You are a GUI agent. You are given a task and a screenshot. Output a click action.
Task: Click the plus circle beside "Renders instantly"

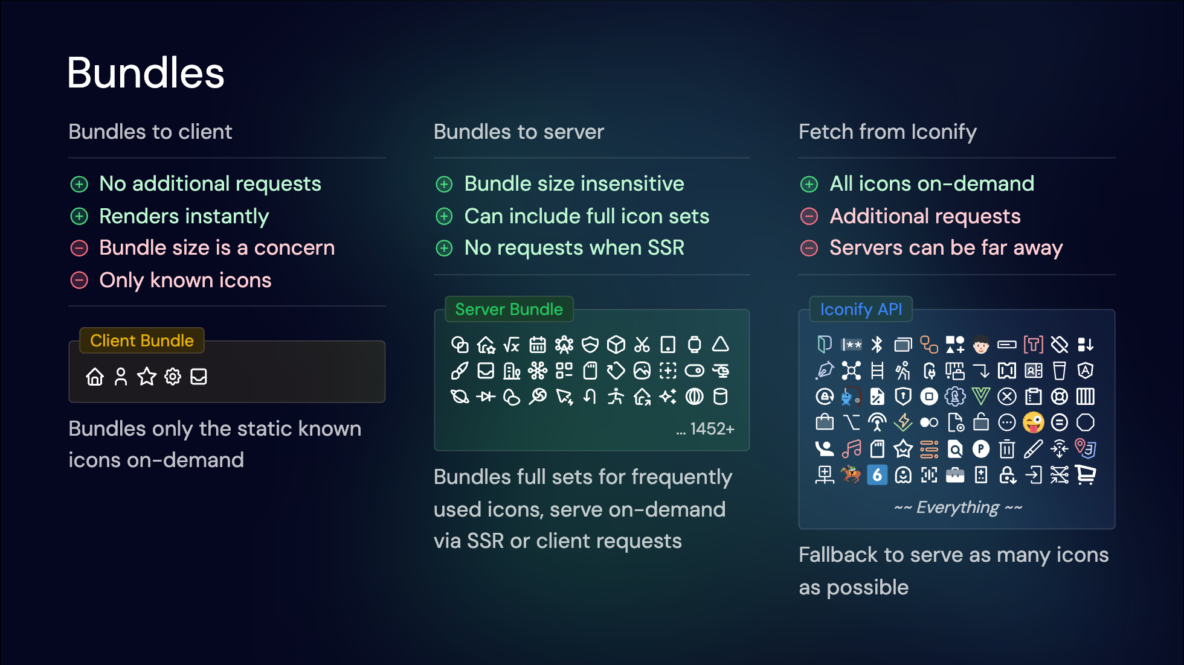pos(80,216)
